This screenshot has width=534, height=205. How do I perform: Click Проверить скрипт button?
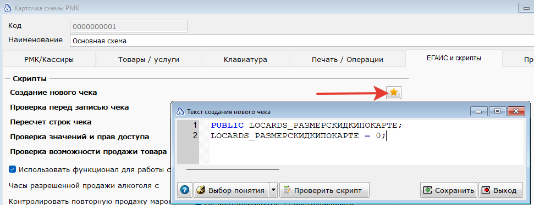(324, 190)
